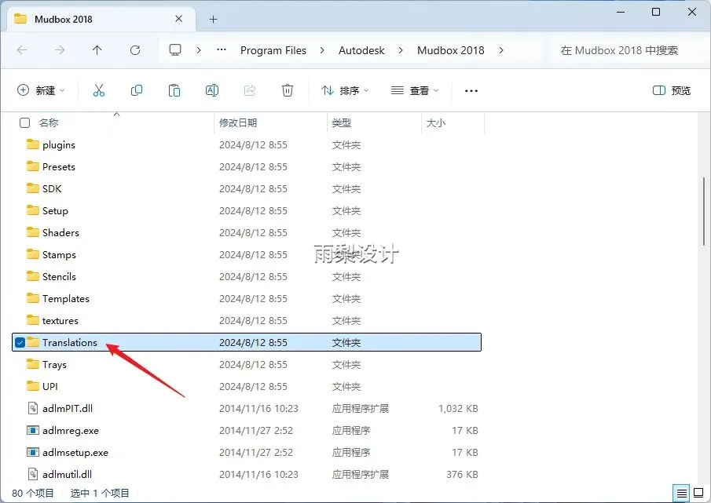The height and width of the screenshot is (503, 711).
Task: Maximize the Explorer window
Action: point(656,13)
